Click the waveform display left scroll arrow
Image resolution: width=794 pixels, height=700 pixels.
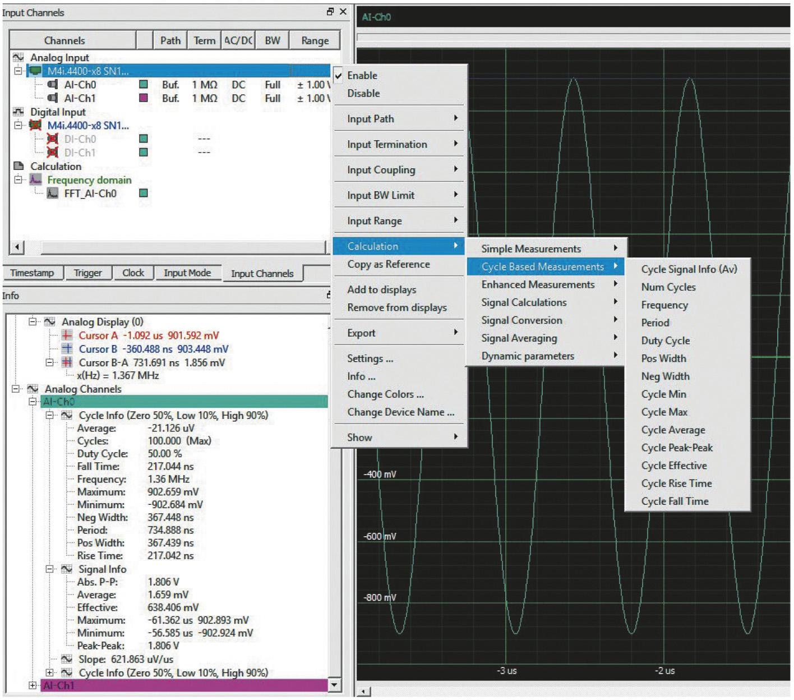[364, 692]
